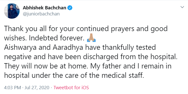Open Abhishek Bachchan's profile picture
The image size is (188, 94).
[12, 11]
